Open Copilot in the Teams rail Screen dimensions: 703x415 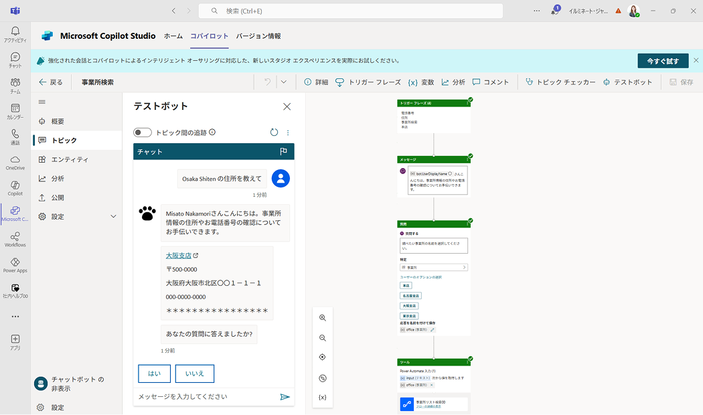pyautogui.click(x=15, y=188)
